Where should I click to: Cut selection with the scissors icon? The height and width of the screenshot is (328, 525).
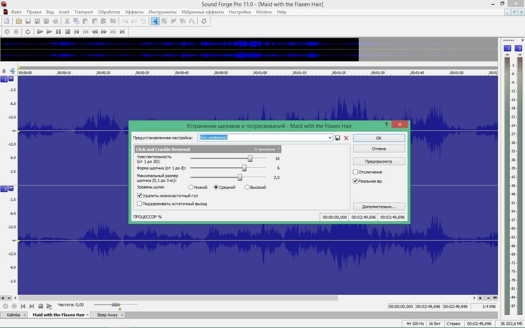[x=67, y=21]
